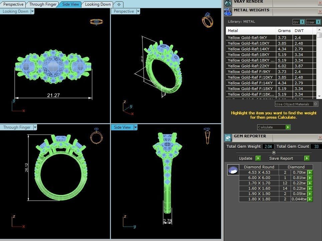Sort by the Metal column header

point(251,31)
